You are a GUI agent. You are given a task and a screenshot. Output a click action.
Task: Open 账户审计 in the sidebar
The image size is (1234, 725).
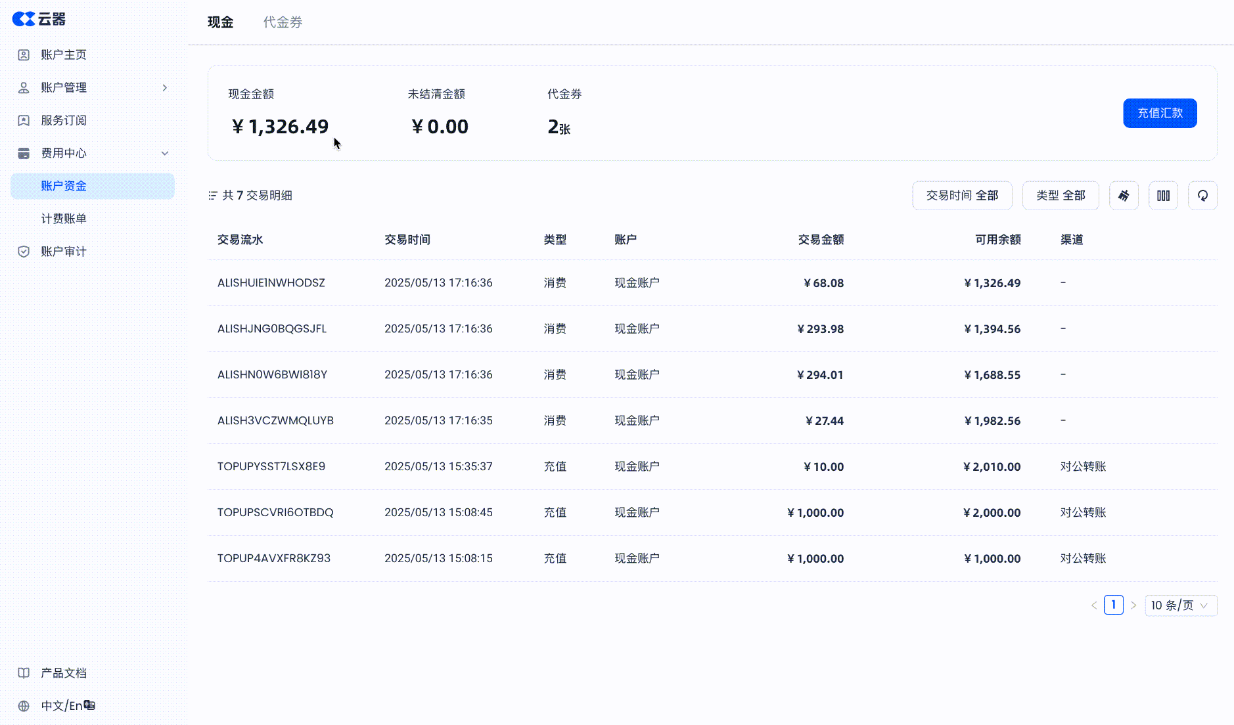(64, 252)
